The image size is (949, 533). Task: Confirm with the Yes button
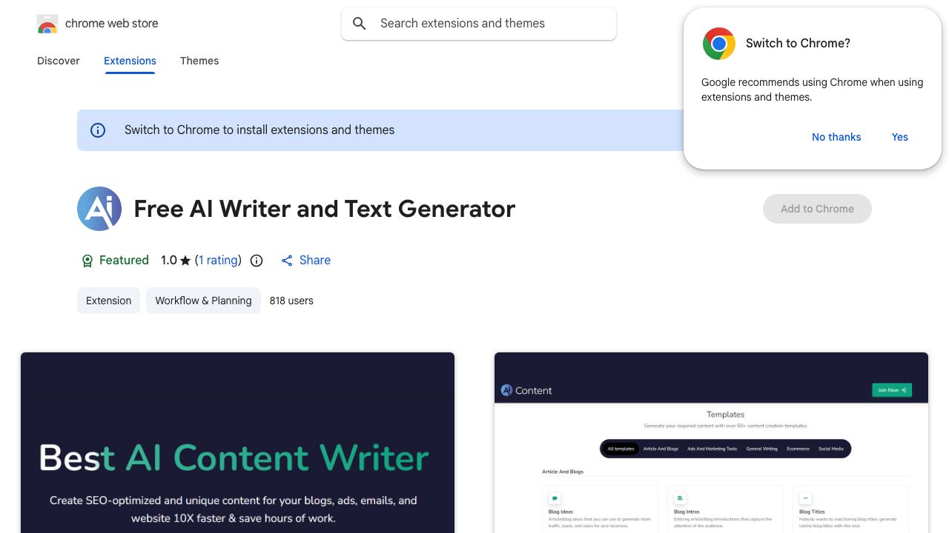pyautogui.click(x=900, y=137)
